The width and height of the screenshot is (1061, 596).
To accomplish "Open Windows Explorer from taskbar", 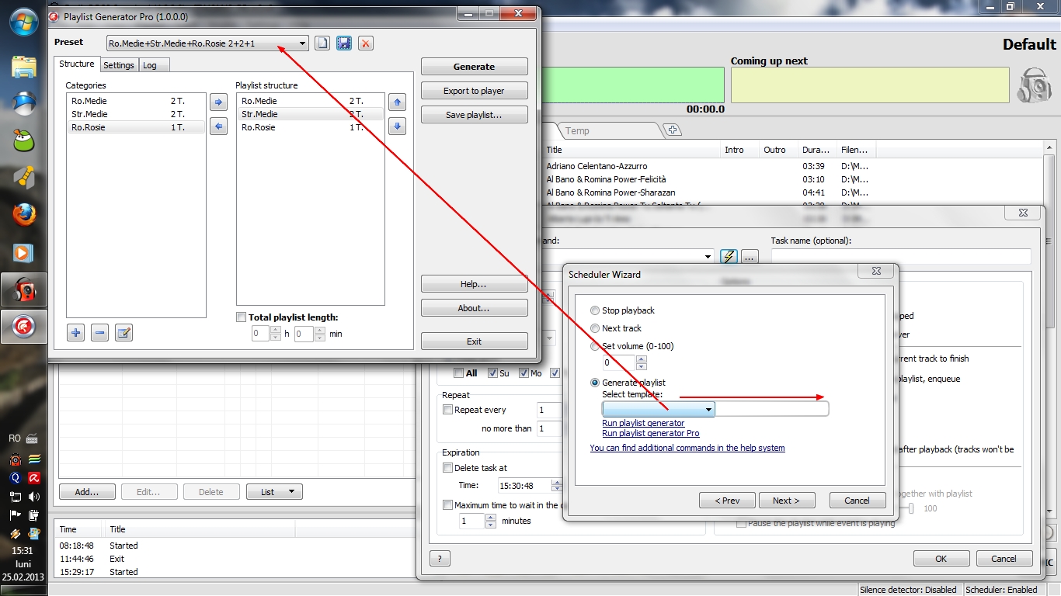I will pyautogui.click(x=24, y=67).
